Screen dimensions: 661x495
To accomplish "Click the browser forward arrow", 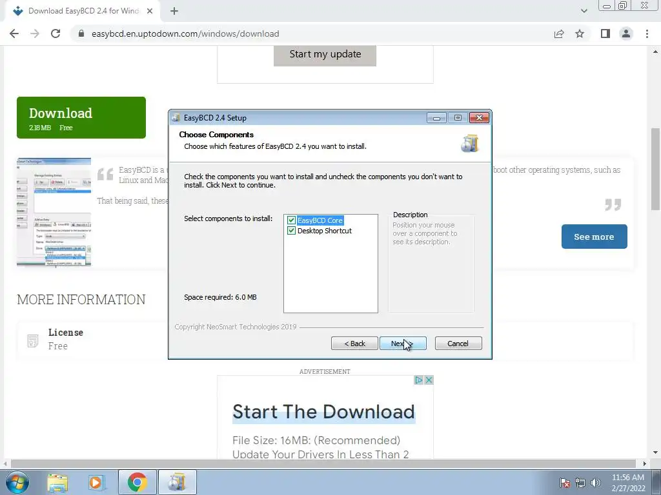I will [x=35, y=34].
